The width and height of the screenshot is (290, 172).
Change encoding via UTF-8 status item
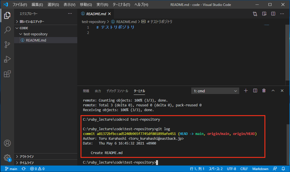231,169
